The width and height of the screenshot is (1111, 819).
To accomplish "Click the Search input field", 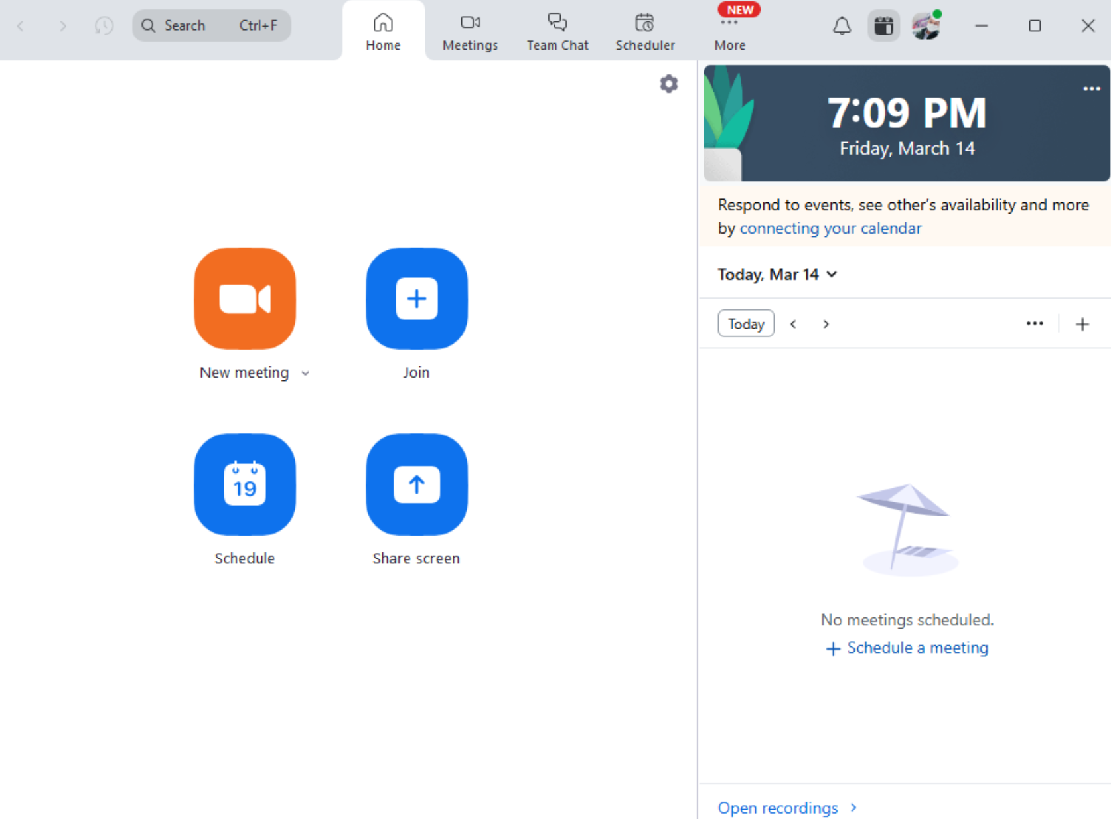I will click(x=212, y=26).
